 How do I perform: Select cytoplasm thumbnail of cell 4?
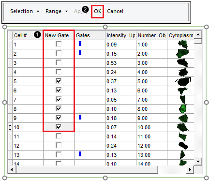point(183,72)
